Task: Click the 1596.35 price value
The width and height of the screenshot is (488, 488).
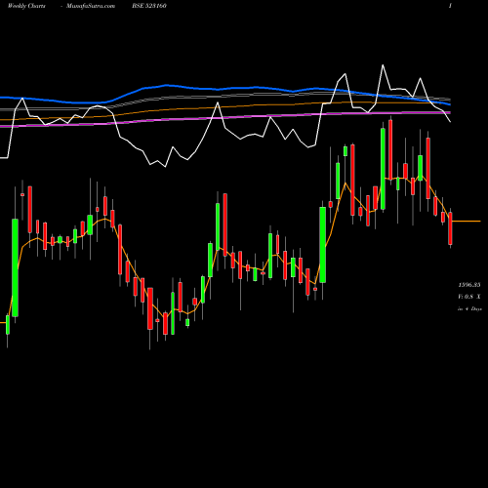Action: point(469,285)
